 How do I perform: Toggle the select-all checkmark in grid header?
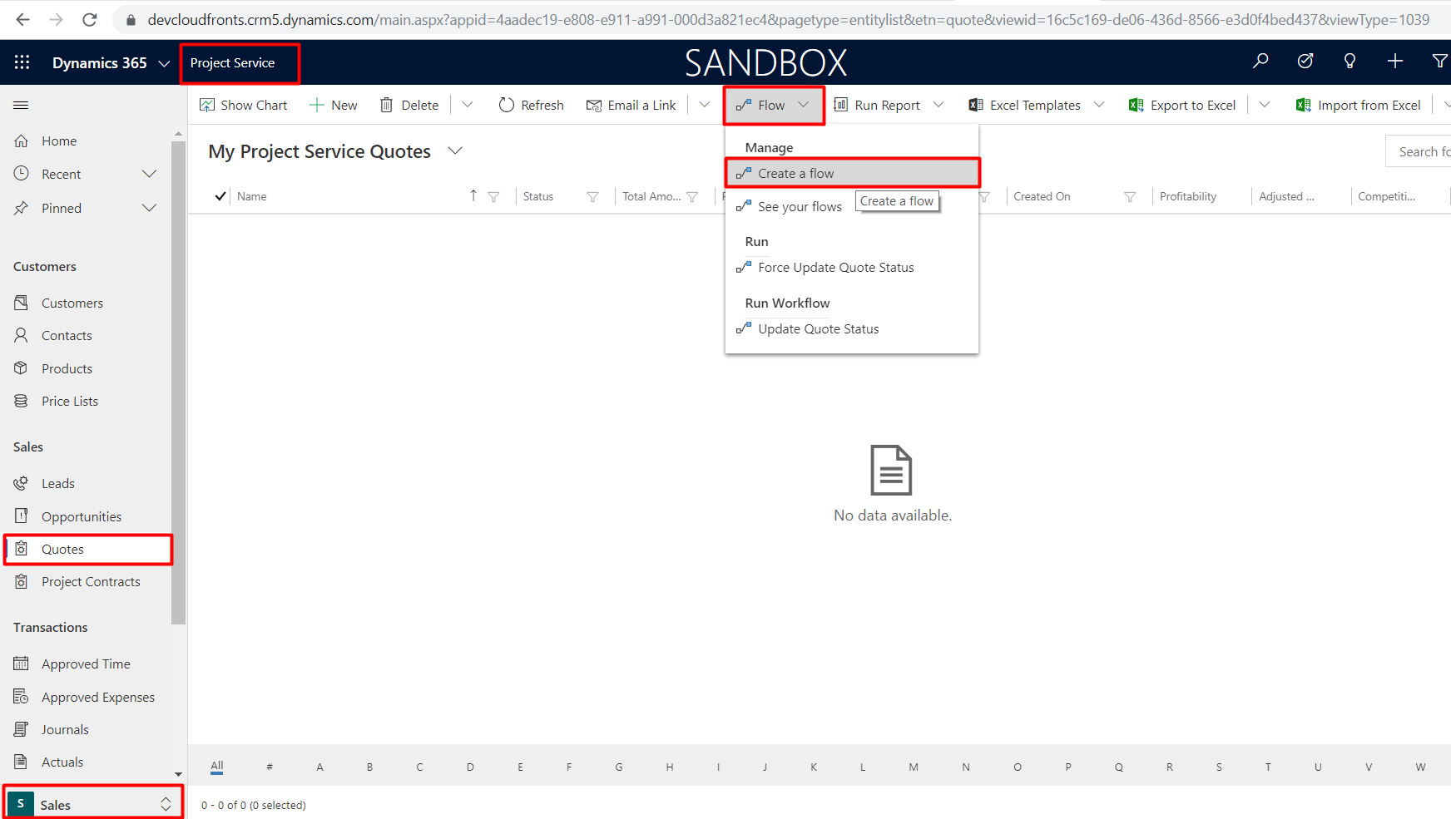coord(220,196)
